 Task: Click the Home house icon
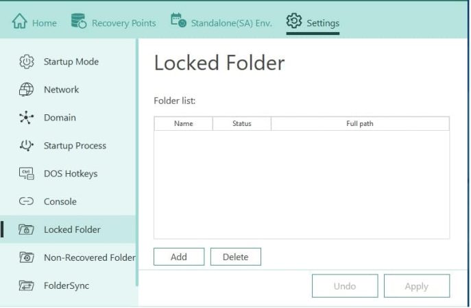point(19,23)
